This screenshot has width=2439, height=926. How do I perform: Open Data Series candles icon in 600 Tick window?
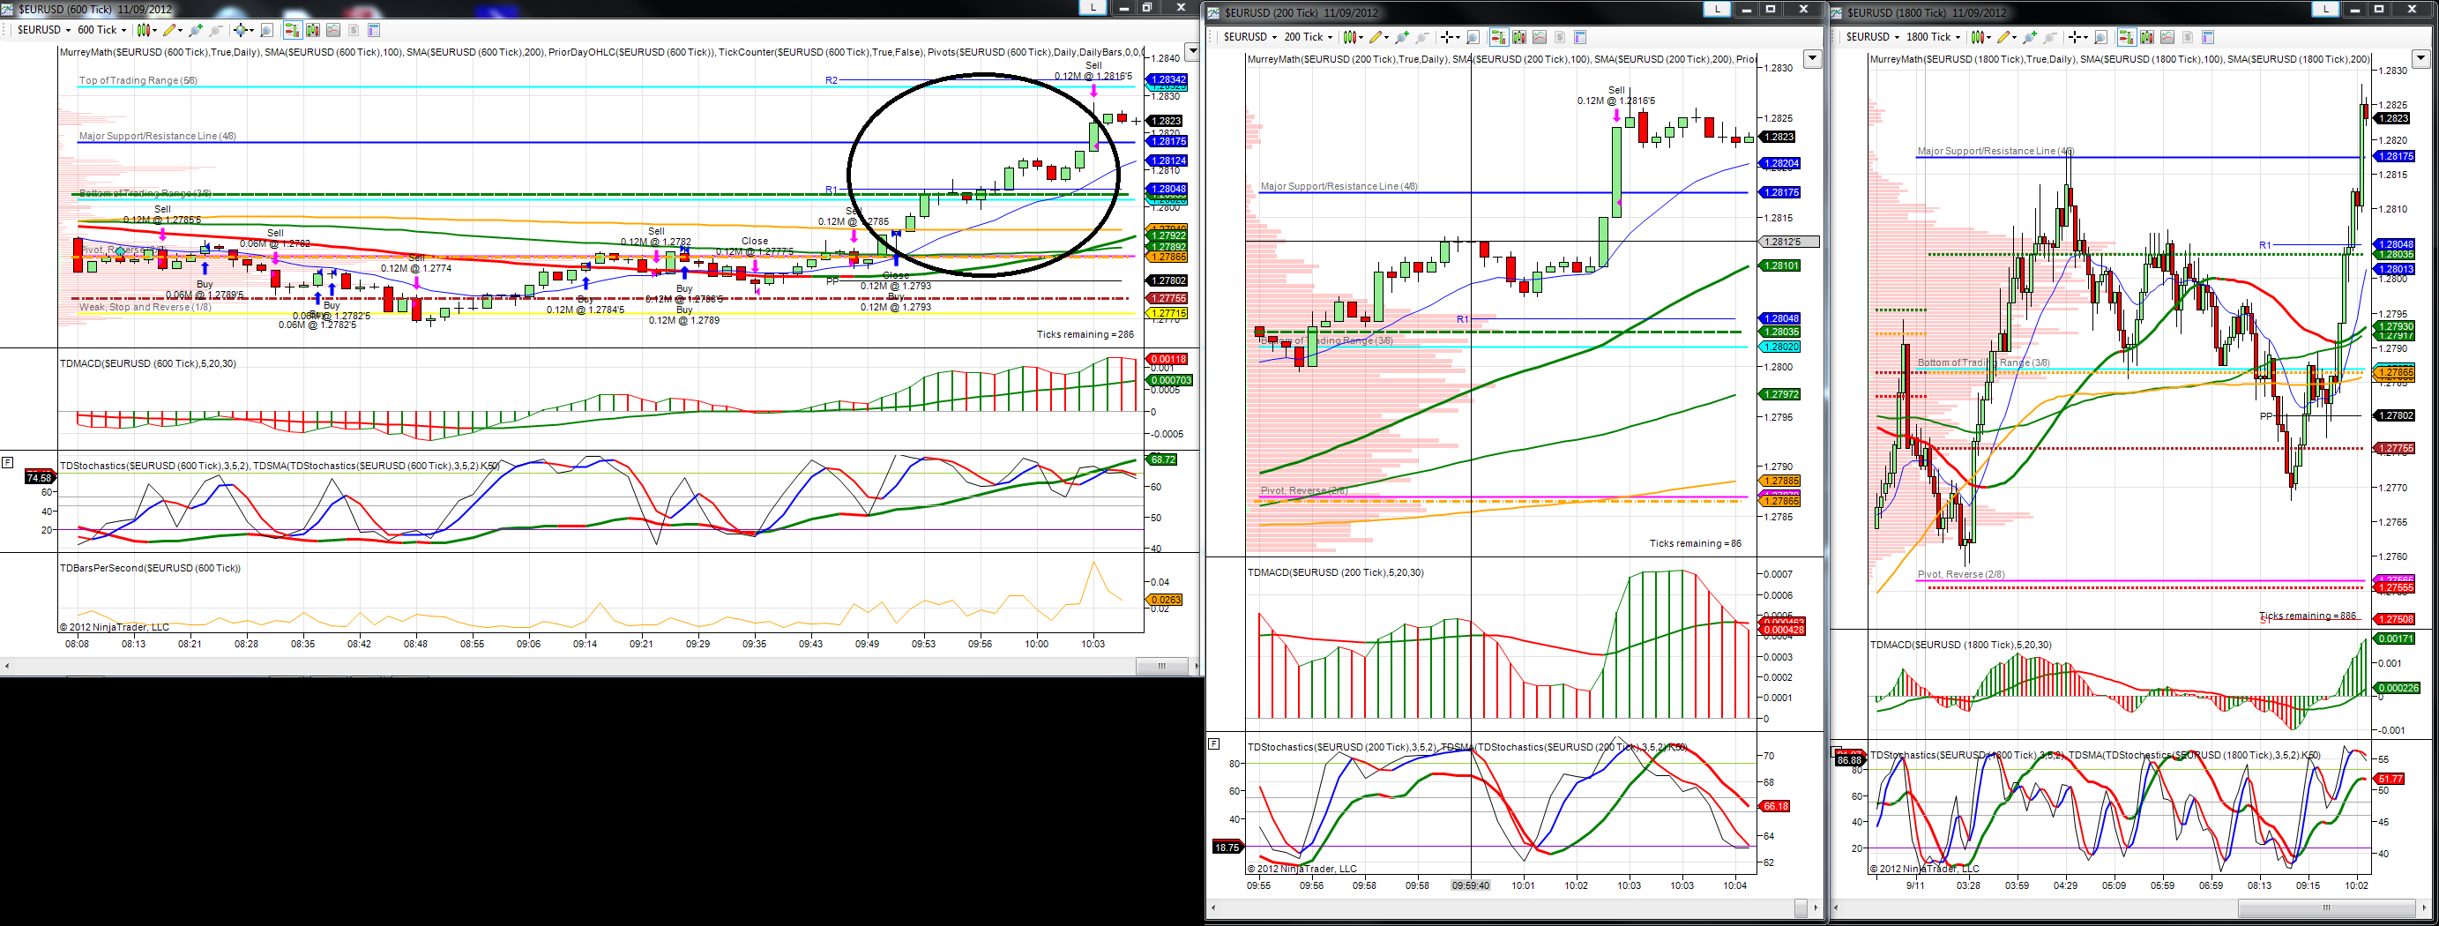(x=313, y=30)
